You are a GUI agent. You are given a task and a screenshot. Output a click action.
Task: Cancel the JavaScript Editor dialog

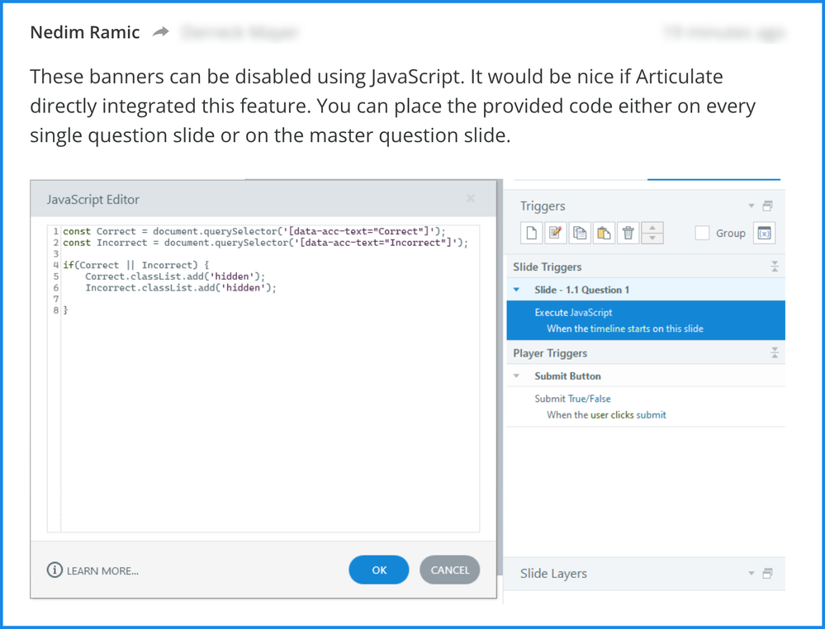click(449, 570)
